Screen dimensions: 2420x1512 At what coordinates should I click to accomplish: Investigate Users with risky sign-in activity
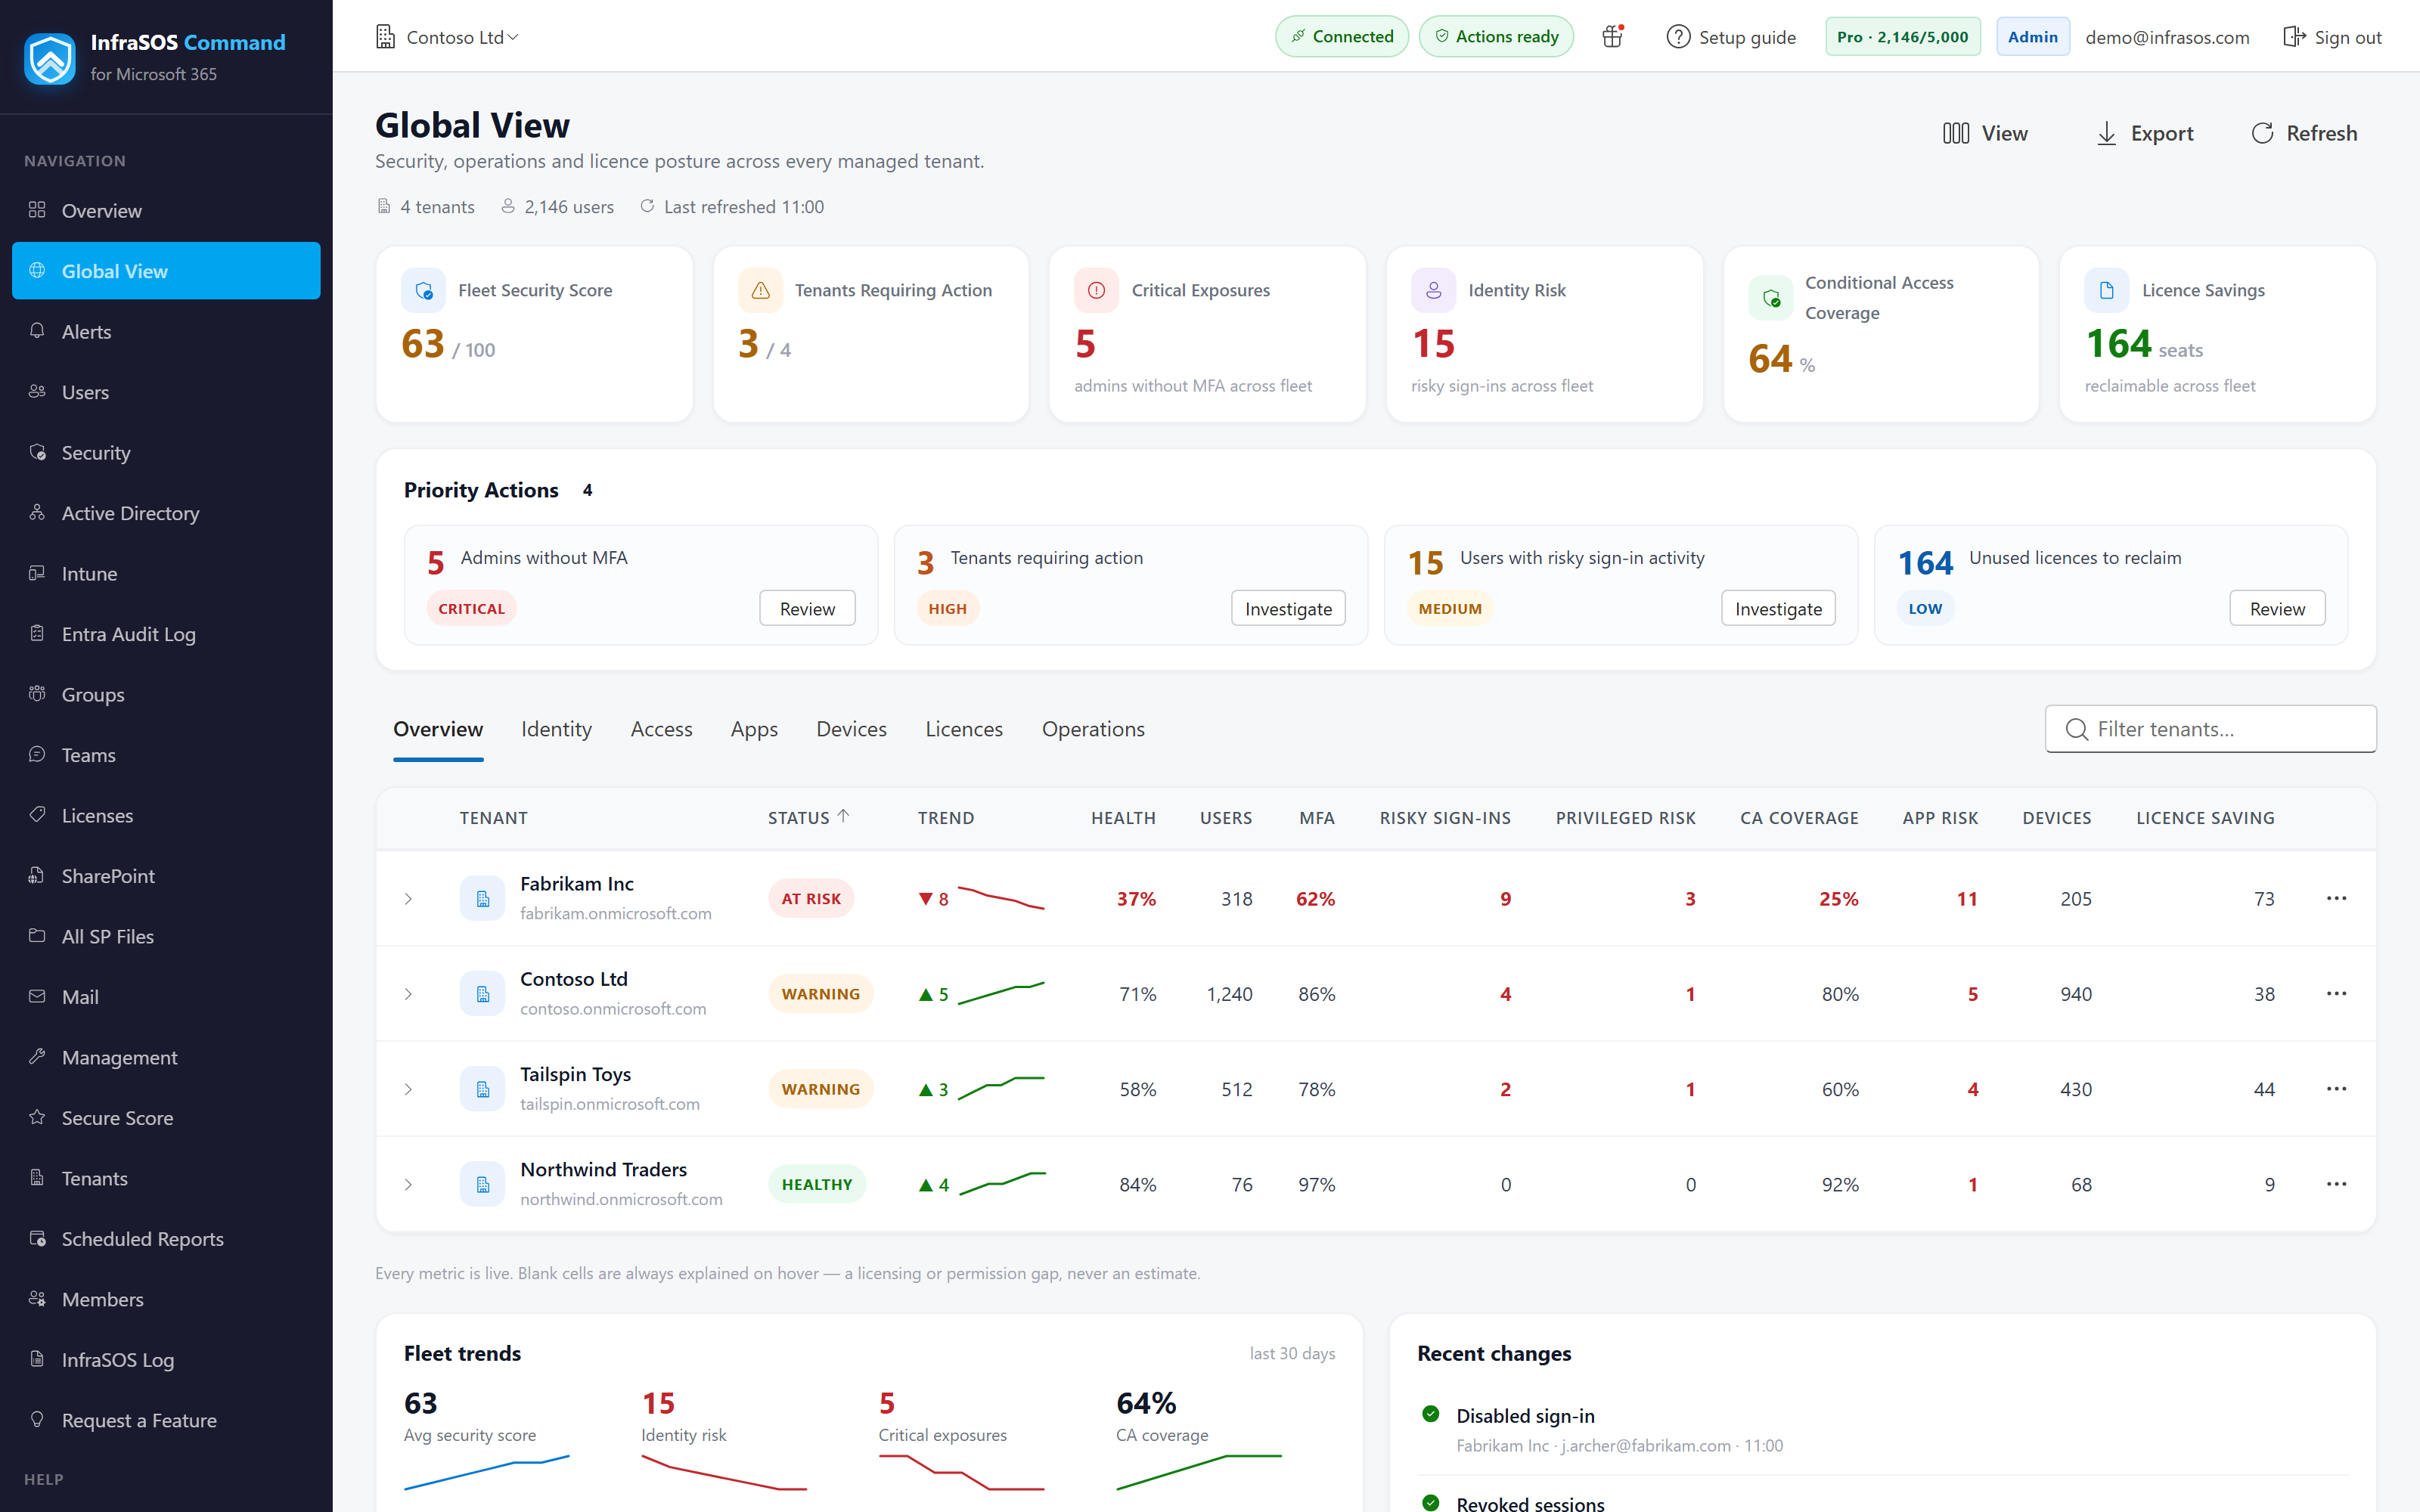(x=1778, y=608)
